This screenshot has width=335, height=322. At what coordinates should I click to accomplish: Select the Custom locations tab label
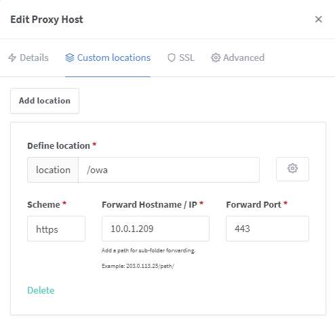(114, 57)
